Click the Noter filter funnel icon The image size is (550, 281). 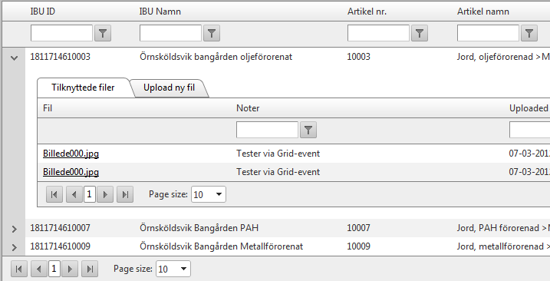click(x=308, y=130)
